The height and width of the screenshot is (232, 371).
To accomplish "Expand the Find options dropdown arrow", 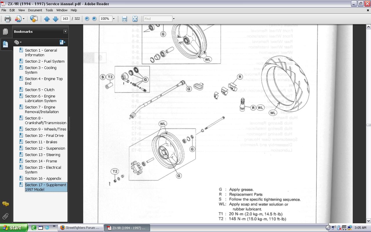I will click(174, 19).
